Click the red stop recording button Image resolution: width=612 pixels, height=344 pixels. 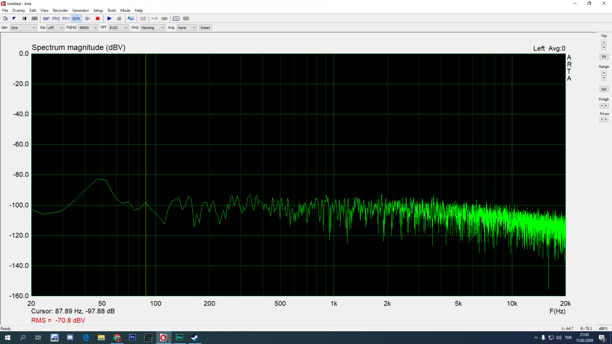pos(97,18)
